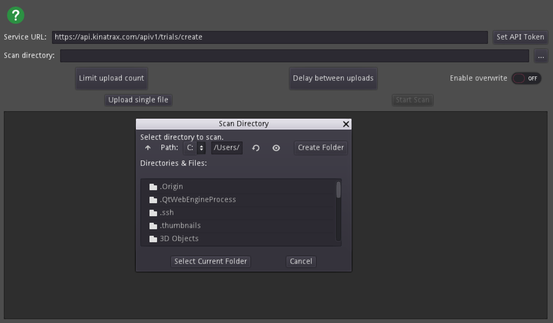Viewport: 553px width, 323px height.
Task: Click into the /Users/ path field
Action: (x=226, y=147)
